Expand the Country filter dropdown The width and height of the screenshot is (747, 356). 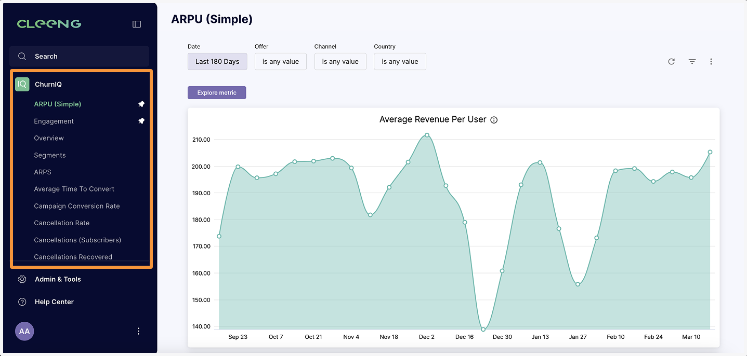pos(400,61)
